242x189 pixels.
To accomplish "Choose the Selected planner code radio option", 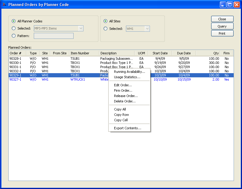I will [x=13, y=28].
